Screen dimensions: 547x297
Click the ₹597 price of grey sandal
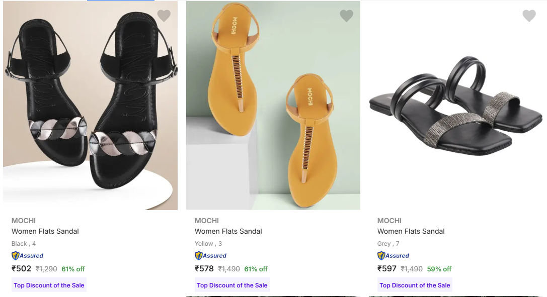click(387, 269)
